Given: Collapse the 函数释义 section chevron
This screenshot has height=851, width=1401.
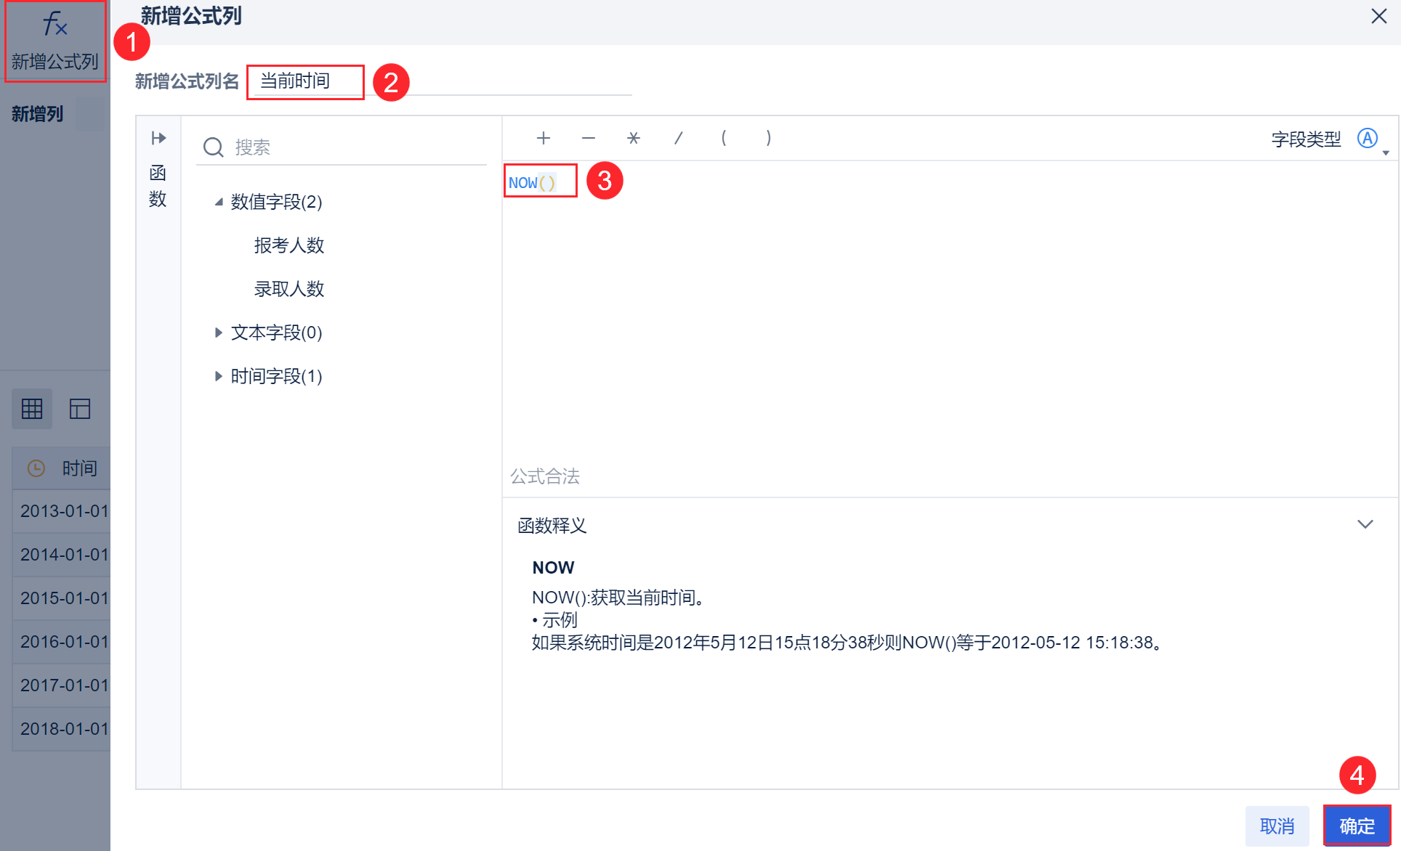Looking at the screenshot, I should pos(1365,524).
